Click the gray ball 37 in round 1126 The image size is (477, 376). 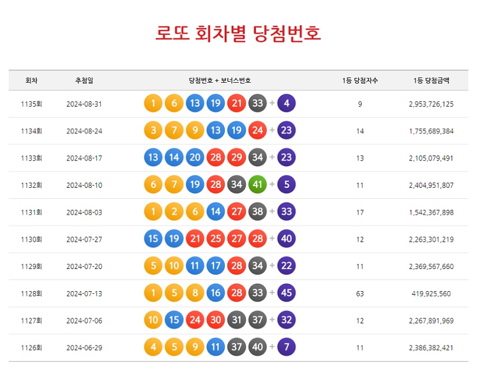(x=236, y=347)
